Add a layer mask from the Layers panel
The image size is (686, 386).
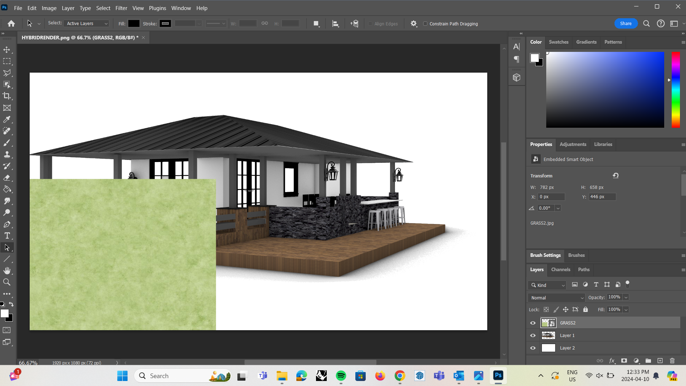(624, 361)
